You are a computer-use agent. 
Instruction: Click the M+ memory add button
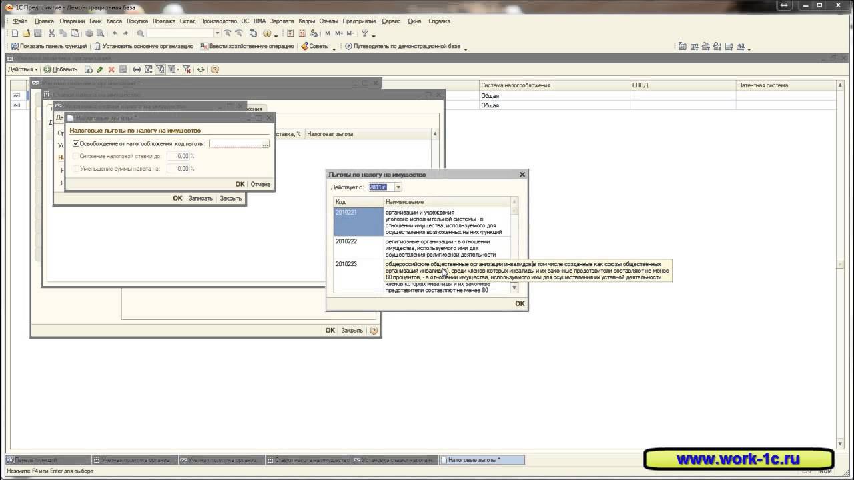pos(339,33)
